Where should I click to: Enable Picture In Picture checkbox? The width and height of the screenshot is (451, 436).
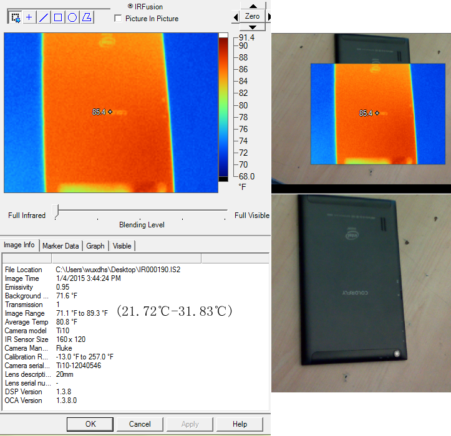118,19
